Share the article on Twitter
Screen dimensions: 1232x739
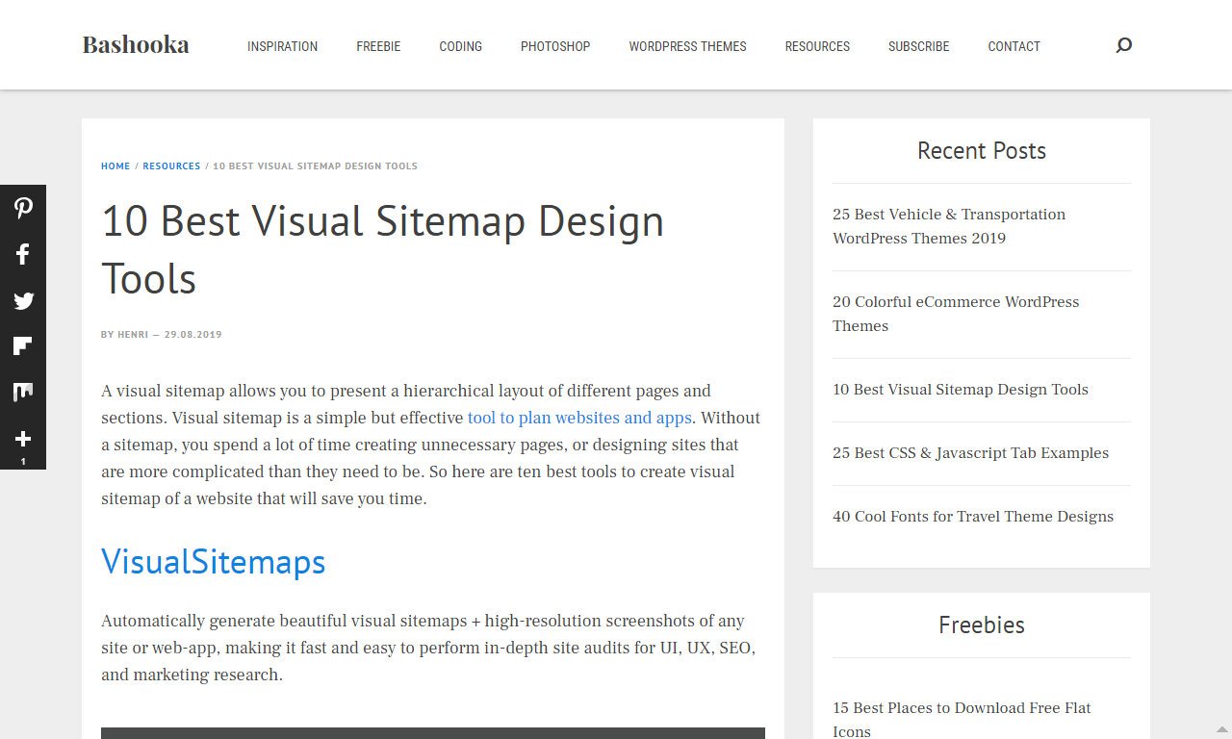point(23,300)
